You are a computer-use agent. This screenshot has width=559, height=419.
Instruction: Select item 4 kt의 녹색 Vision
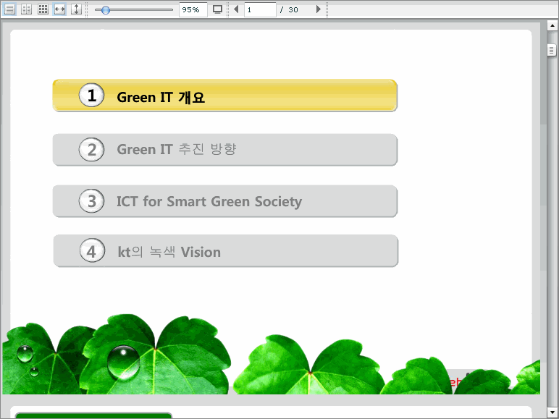coord(226,251)
